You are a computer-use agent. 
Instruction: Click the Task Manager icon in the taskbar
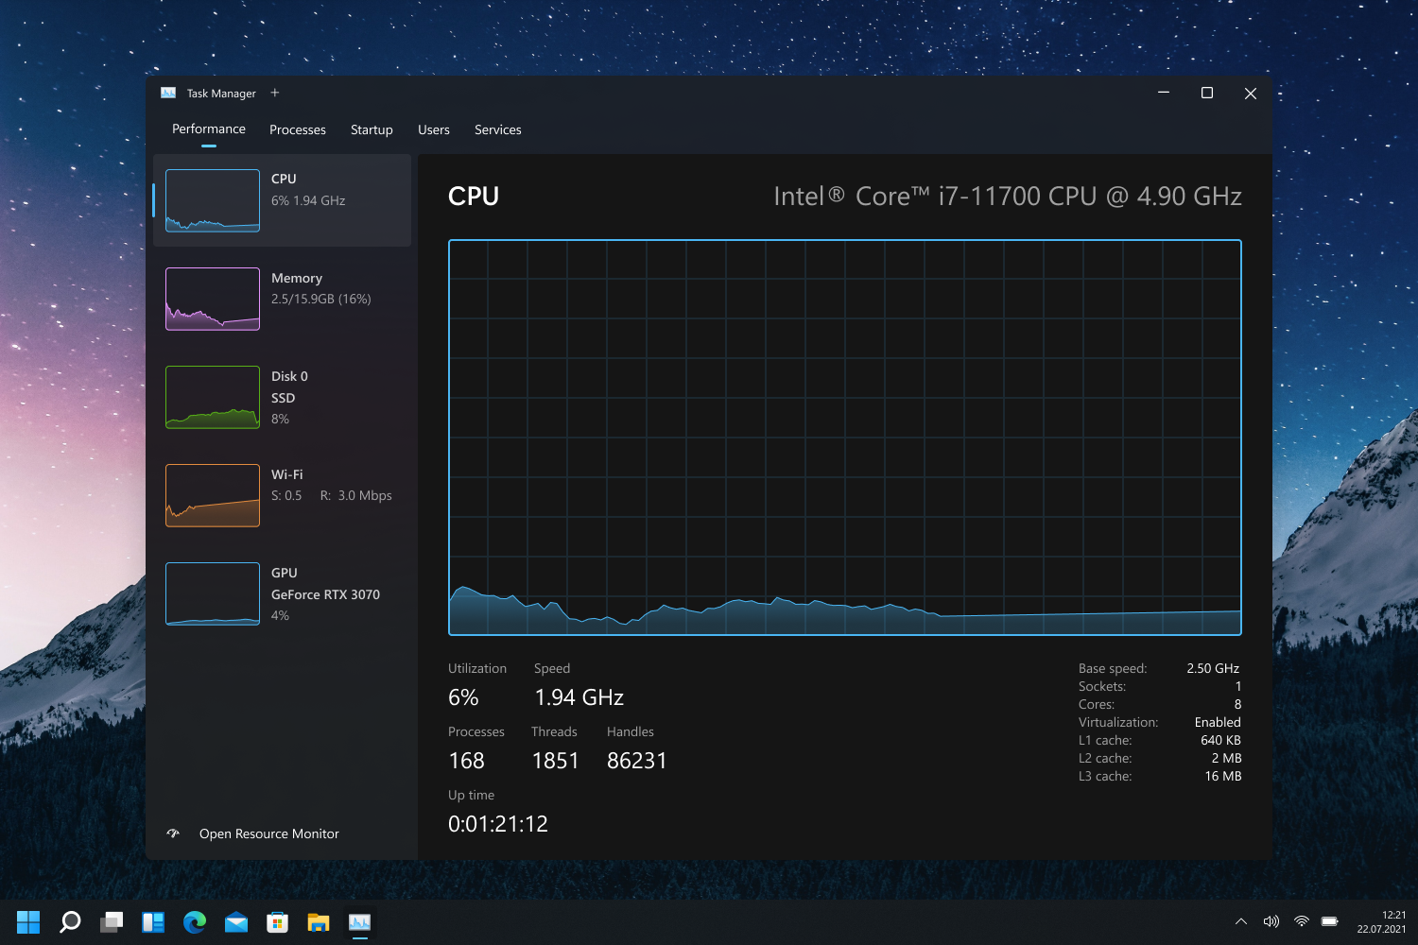[360, 921]
